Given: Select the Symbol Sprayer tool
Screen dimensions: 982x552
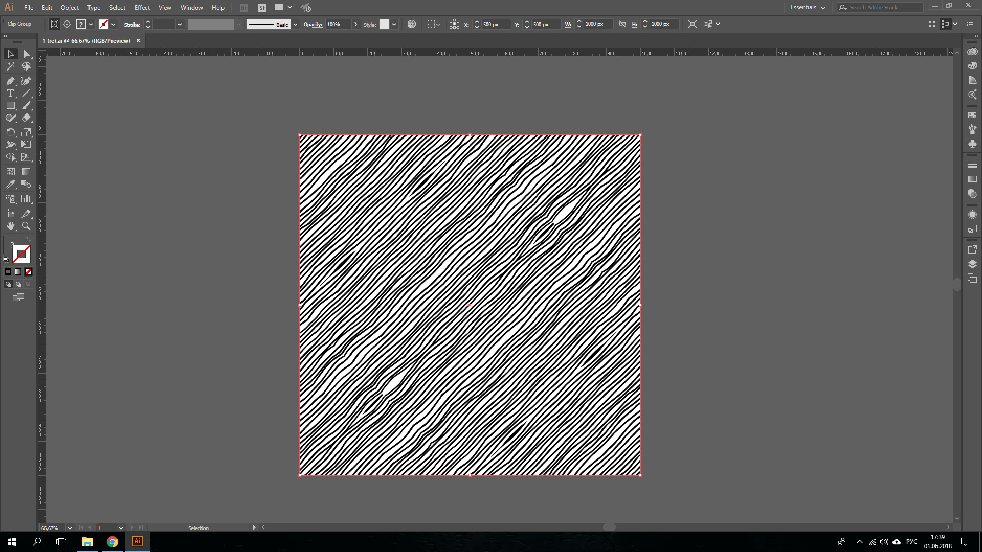Looking at the screenshot, I should pos(11,199).
